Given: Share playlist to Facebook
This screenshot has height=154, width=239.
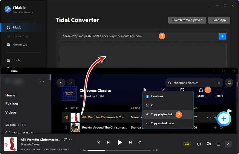Looking at the screenshot, I should pos(168,96).
